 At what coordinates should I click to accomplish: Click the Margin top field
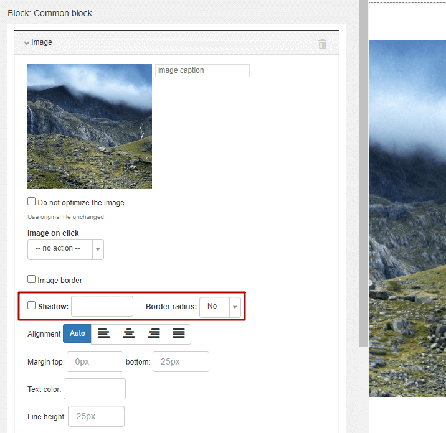coord(95,361)
